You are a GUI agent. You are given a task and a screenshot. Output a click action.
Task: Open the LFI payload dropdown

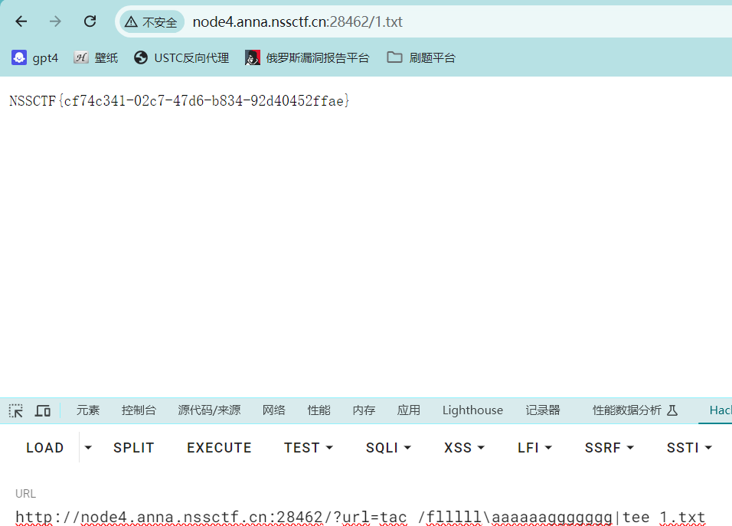(x=534, y=448)
